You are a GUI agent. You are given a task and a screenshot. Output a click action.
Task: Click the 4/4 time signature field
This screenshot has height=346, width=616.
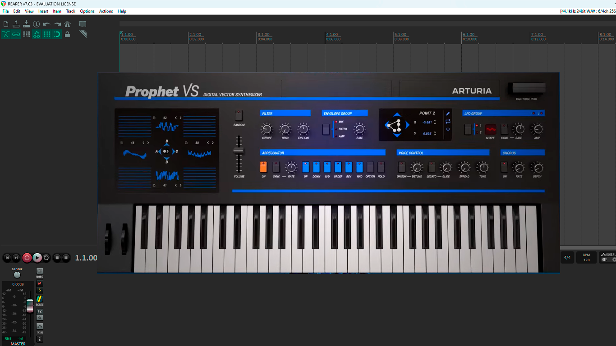click(567, 258)
